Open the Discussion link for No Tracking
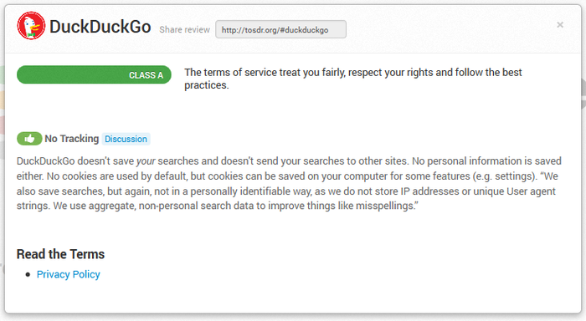 [126, 139]
